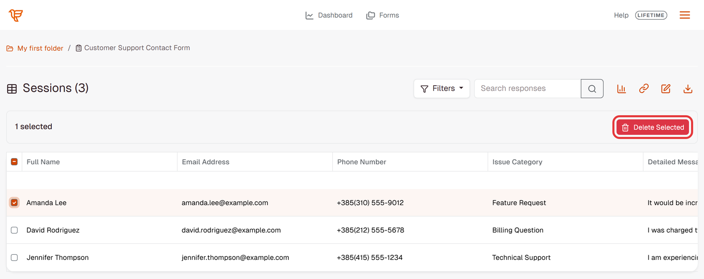Click phone number +385(415) 555-1234
704x279 pixels.
370,257
